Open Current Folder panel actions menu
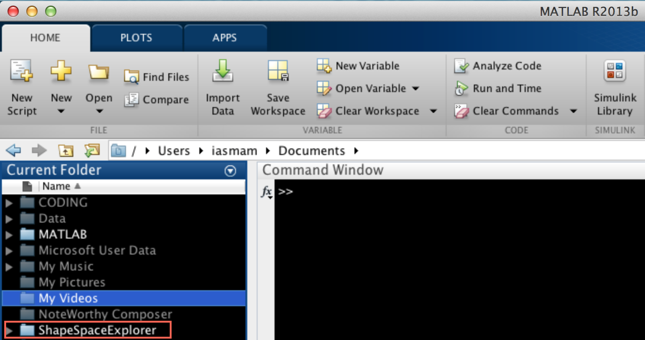 coord(230,171)
